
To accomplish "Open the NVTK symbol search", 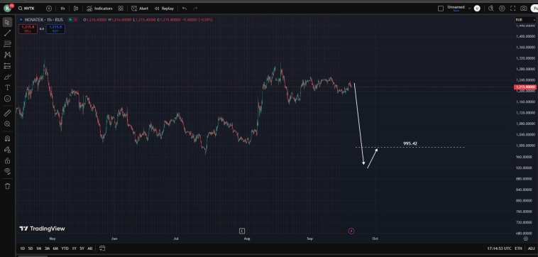I will 27,9.
